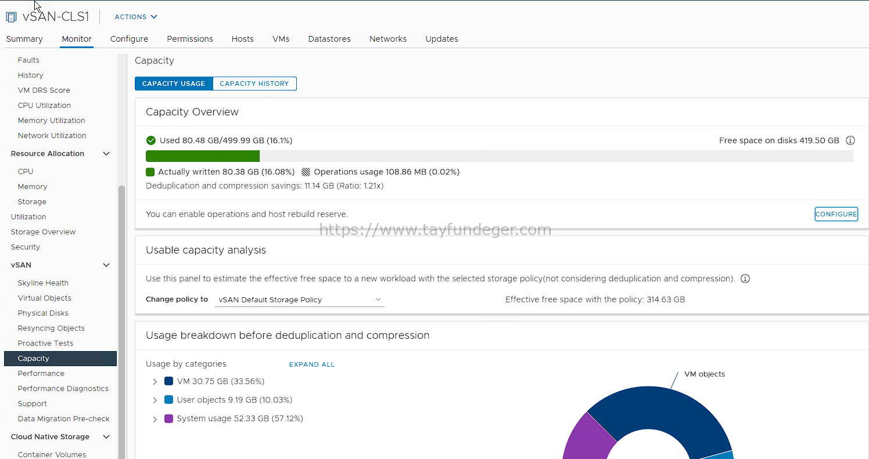Collapse the Cloud Native Storage section

(106, 437)
